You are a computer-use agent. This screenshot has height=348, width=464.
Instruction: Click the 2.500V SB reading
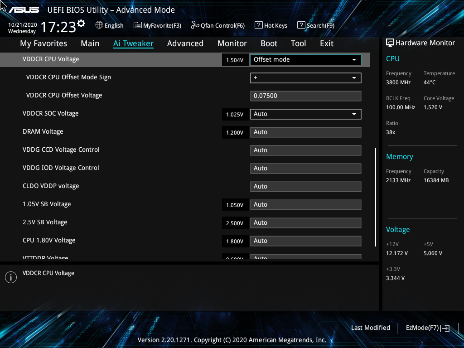point(235,223)
